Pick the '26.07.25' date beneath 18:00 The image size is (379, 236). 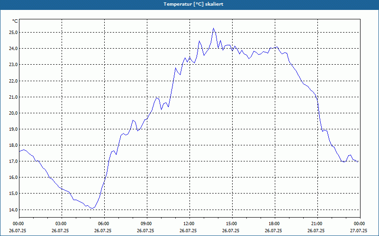click(x=273, y=230)
